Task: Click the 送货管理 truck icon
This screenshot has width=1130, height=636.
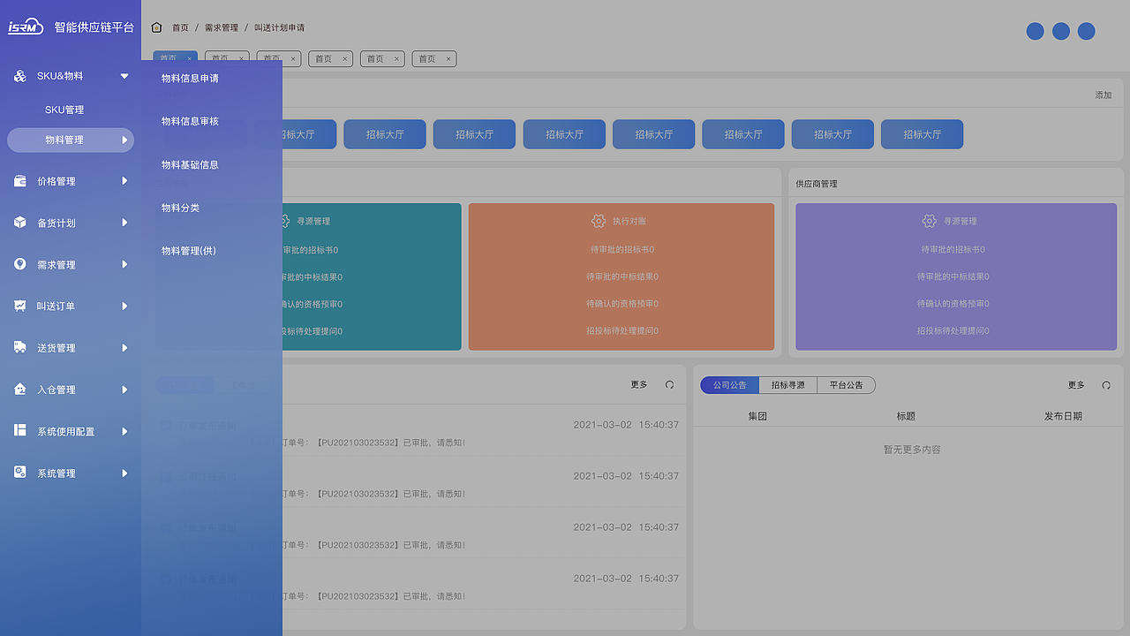Action: coord(19,347)
